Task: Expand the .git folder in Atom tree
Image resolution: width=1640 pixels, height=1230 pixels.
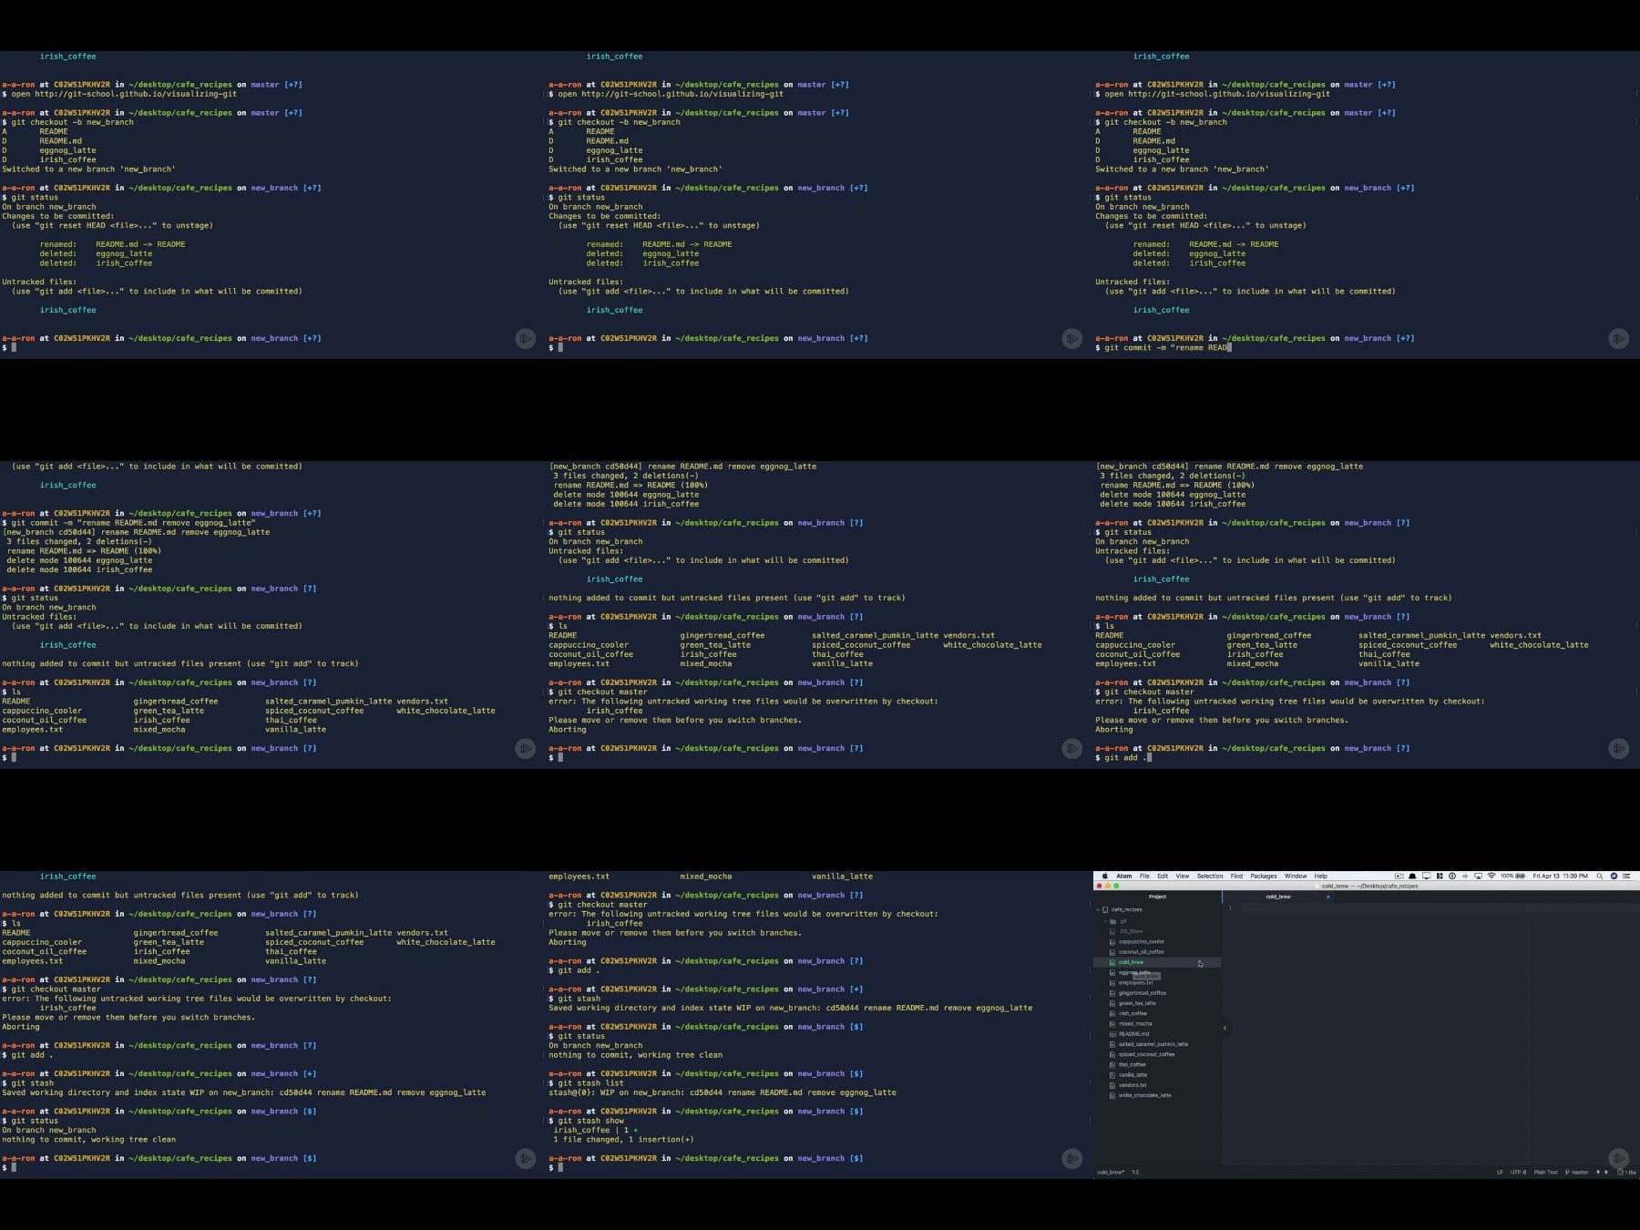Action: tap(1106, 921)
